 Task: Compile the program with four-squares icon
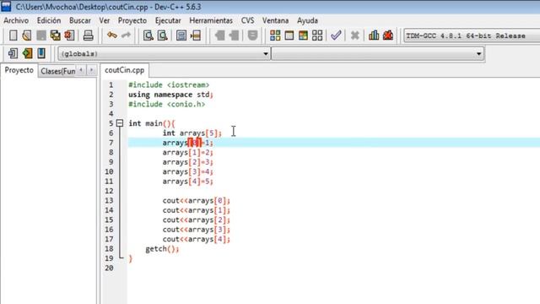275,35
